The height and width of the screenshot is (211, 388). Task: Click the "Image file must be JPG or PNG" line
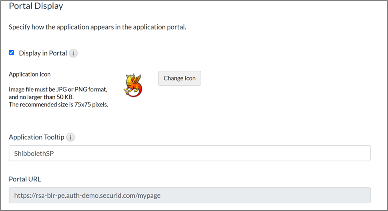pos(58,89)
